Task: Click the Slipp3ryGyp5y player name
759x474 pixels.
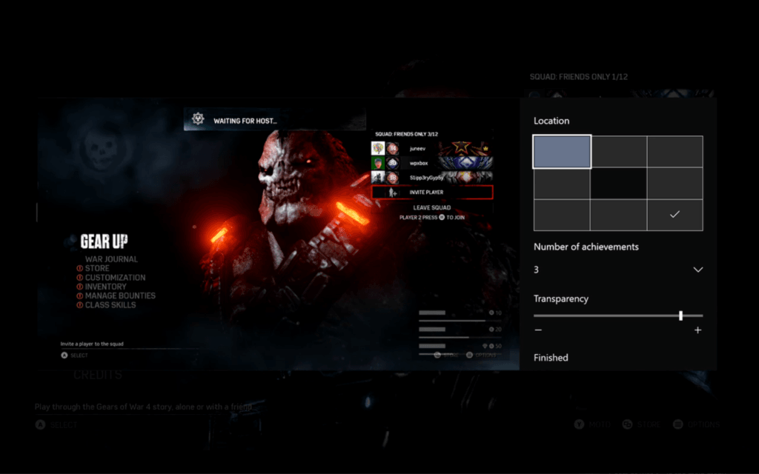Action: click(x=426, y=178)
